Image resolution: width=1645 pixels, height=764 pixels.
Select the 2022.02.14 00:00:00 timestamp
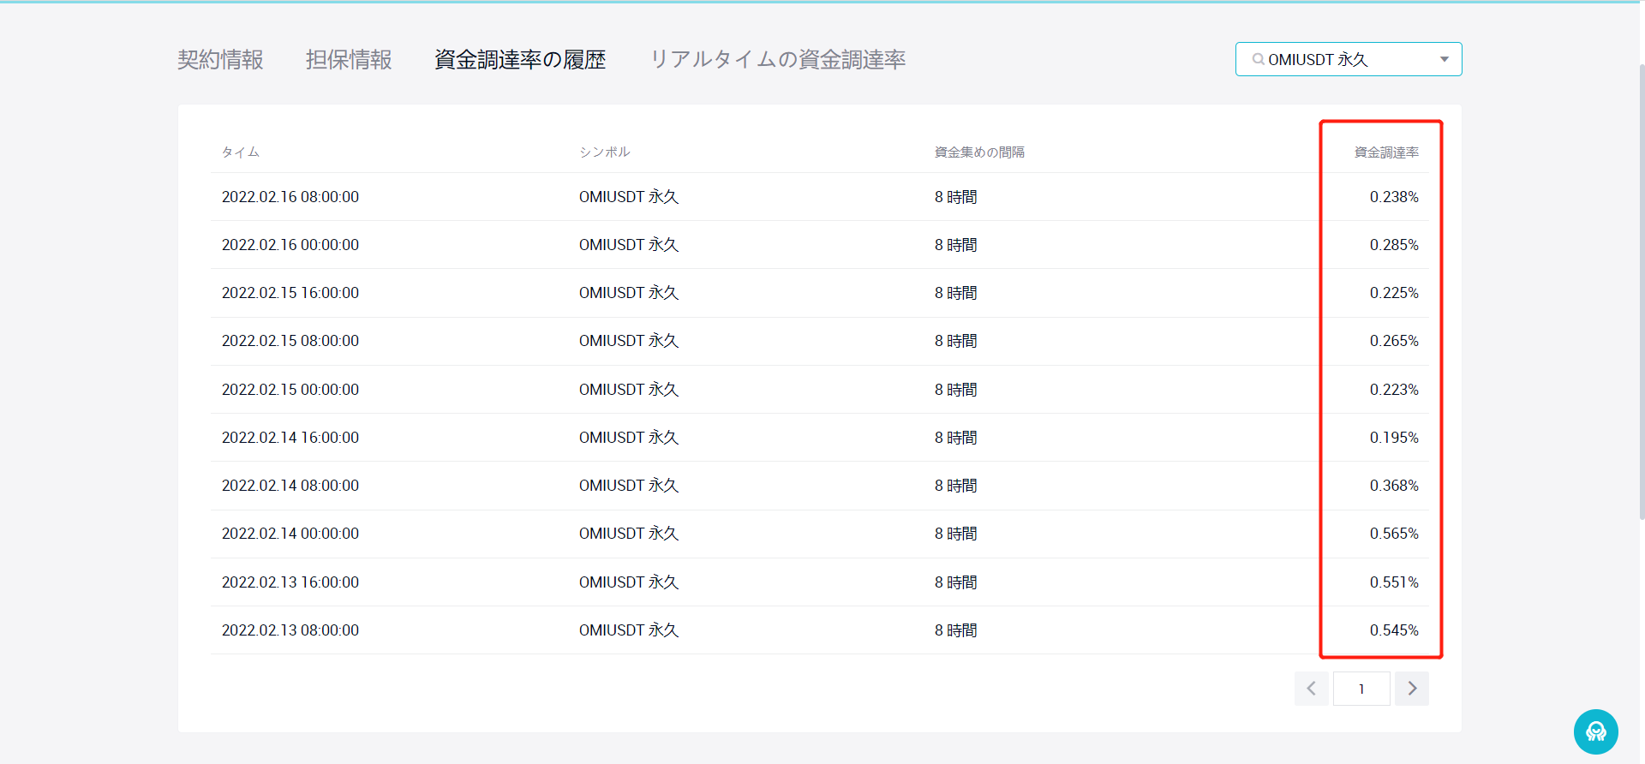click(290, 534)
